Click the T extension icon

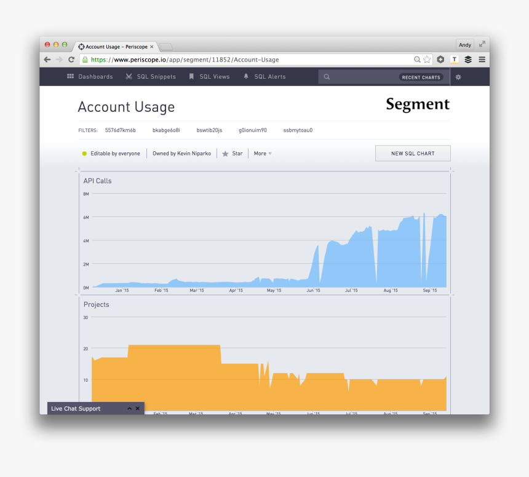pyautogui.click(x=455, y=60)
